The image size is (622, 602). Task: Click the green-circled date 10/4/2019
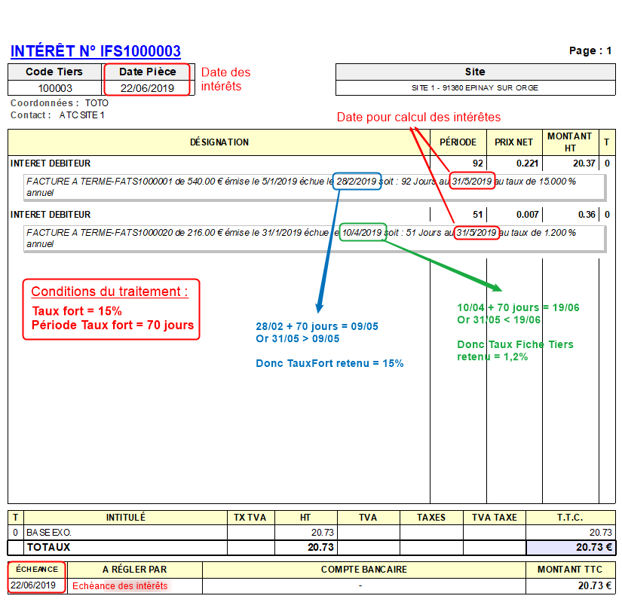coord(363,233)
